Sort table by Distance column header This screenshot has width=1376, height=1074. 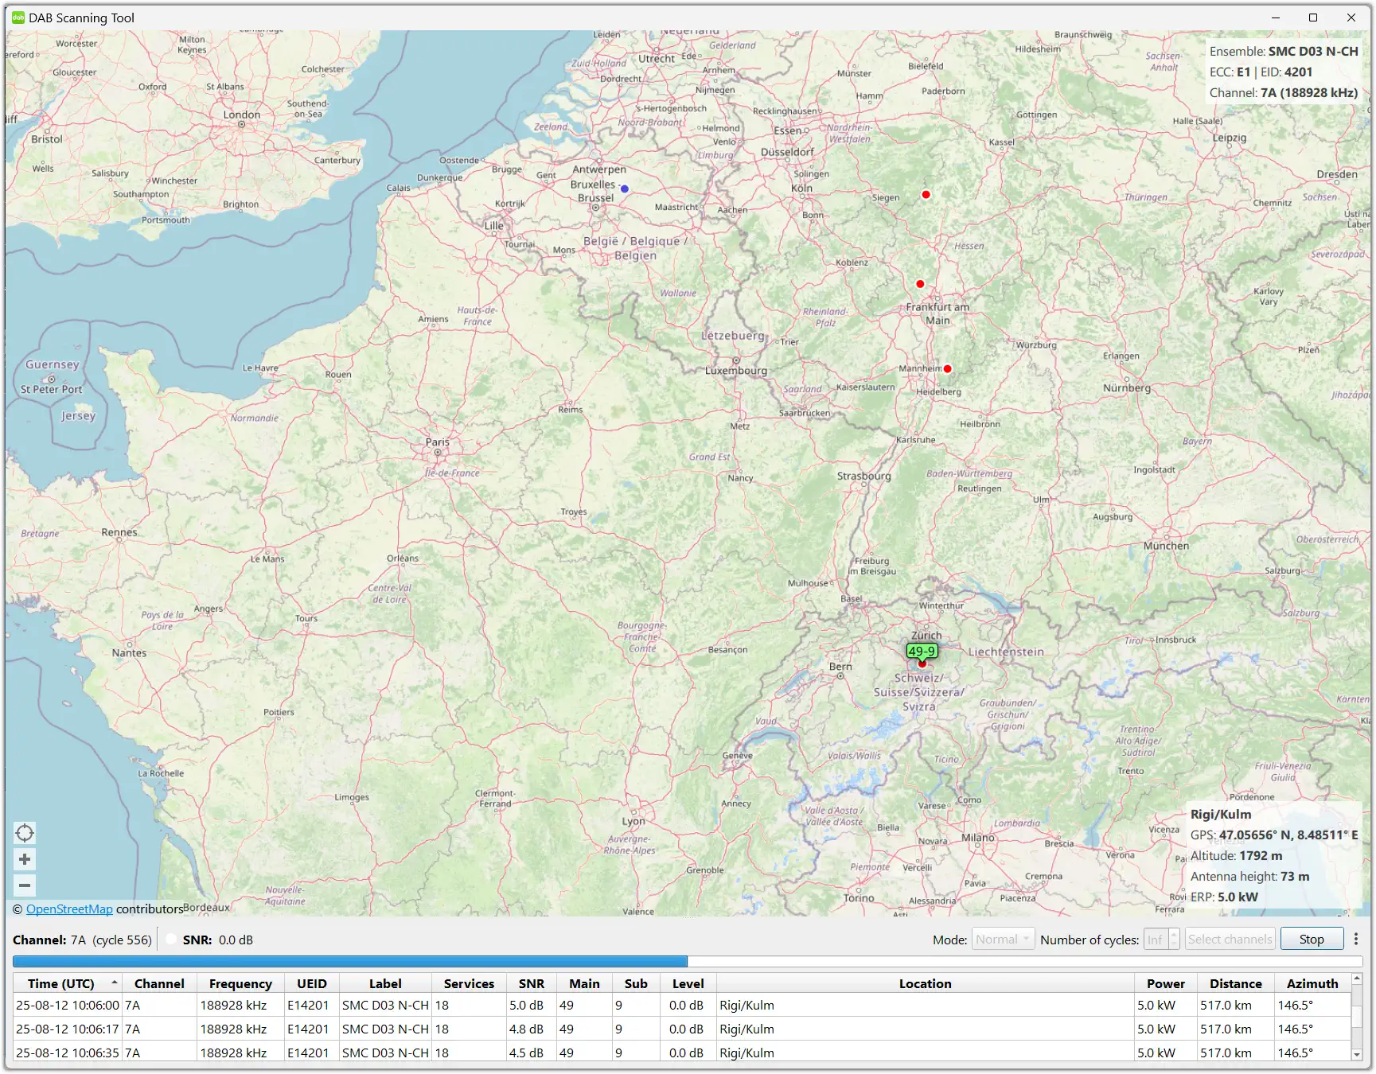(x=1236, y=983)
